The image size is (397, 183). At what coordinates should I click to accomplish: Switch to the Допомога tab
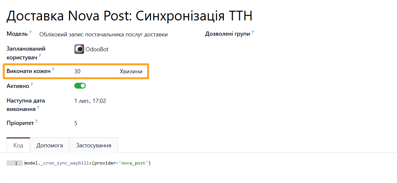[x=50, y=145]
